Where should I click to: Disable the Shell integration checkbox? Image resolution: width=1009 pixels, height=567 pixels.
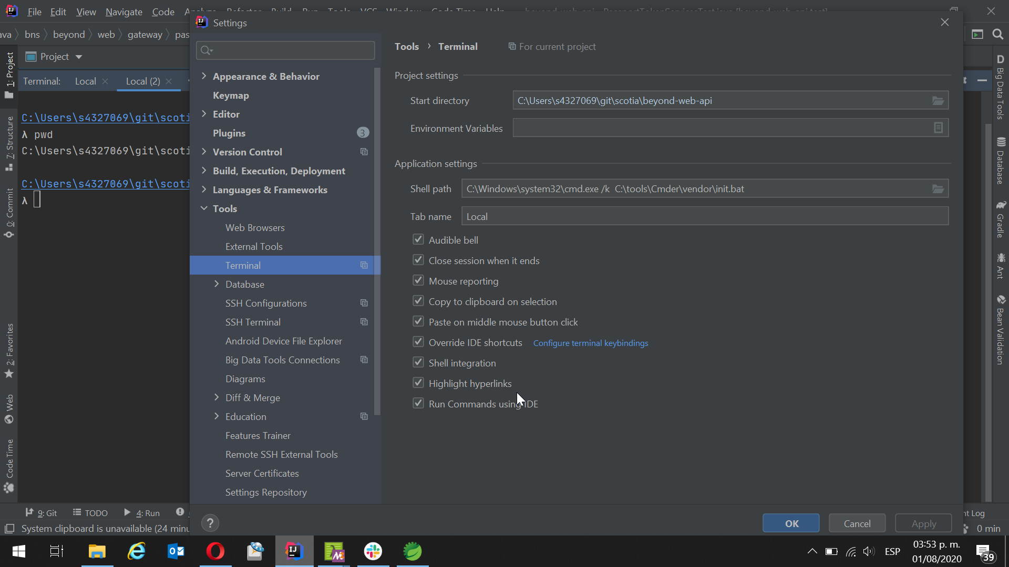(418, 363)
